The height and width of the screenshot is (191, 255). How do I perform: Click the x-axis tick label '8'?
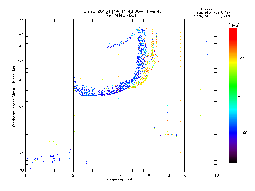coord(169,175)
